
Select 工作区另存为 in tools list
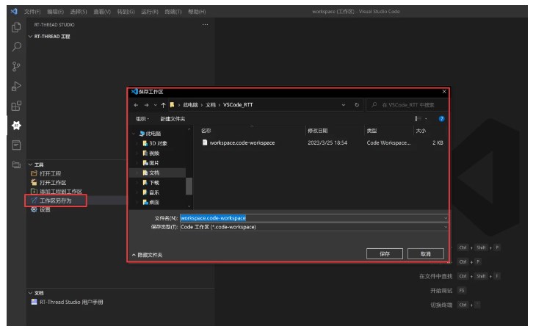[55, 200]
